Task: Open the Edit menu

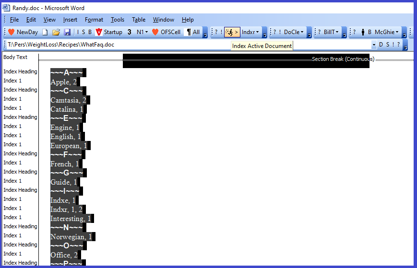Action: (x=31, y=20)
